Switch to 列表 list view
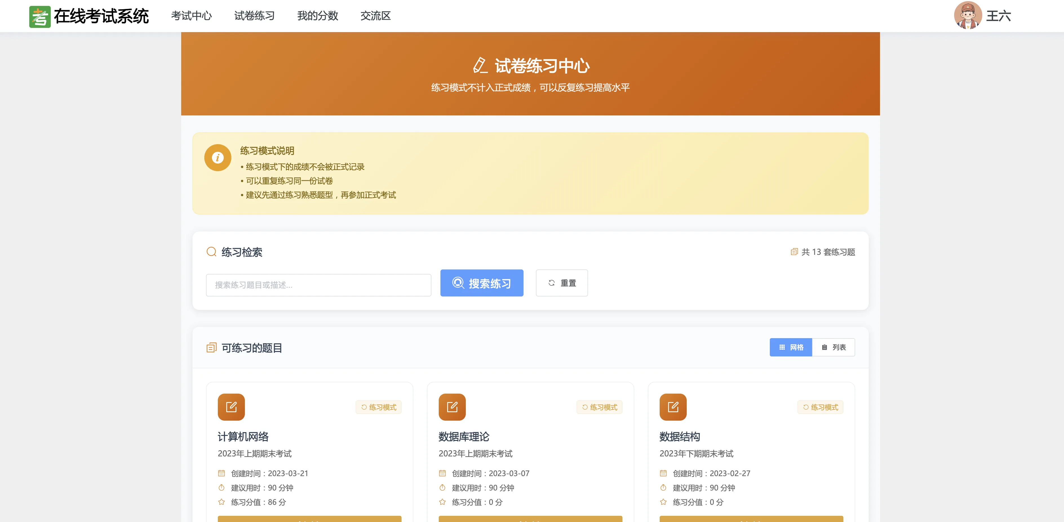 [833, 347]
